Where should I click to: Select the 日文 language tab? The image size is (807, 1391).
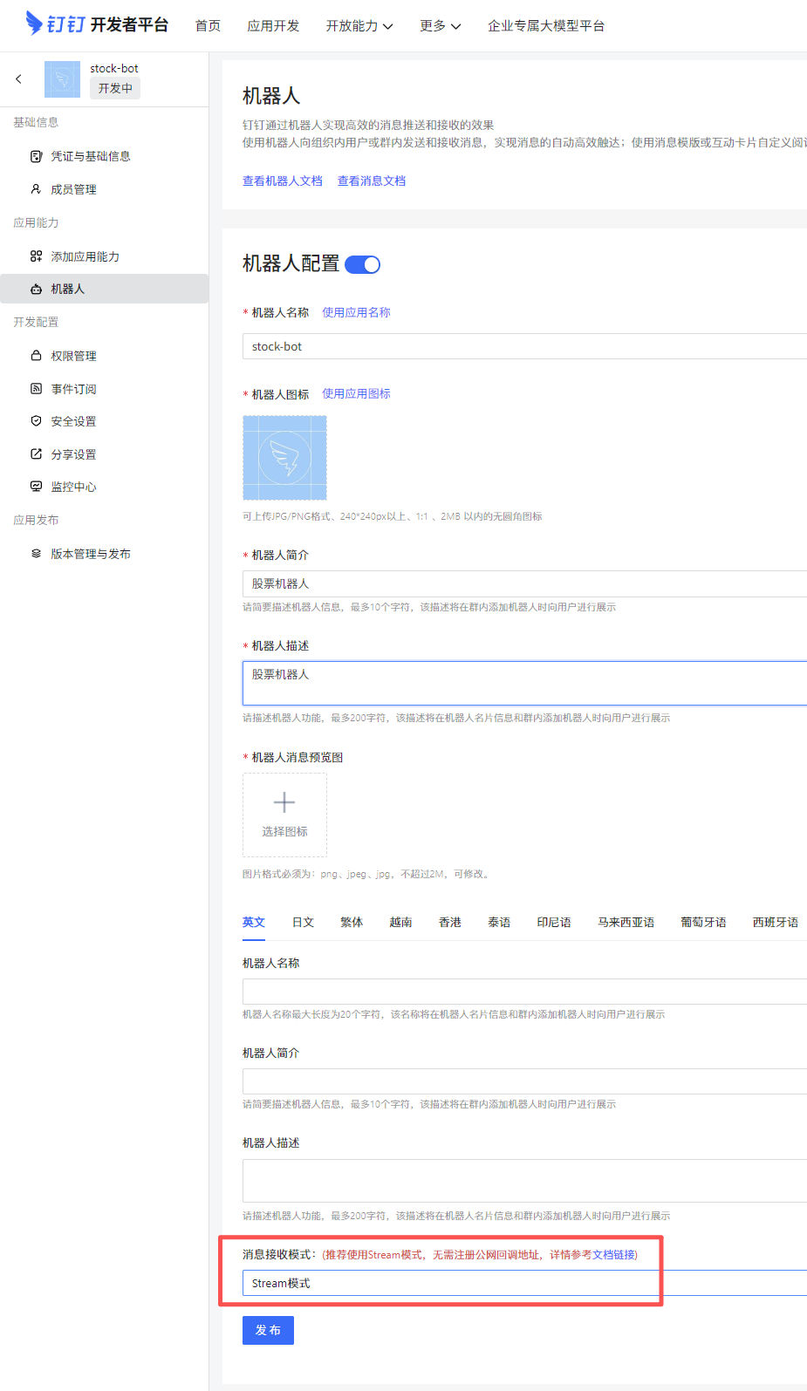303,923
